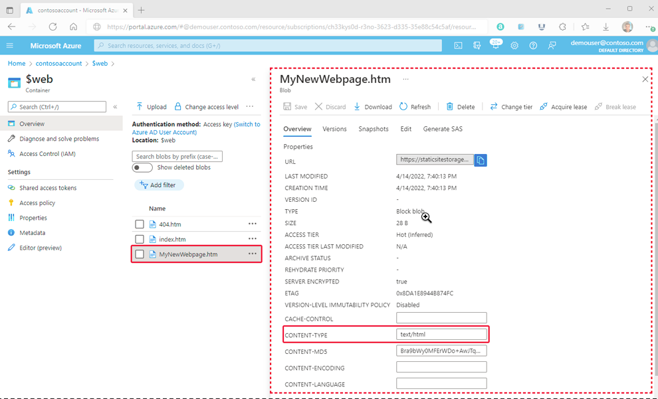Go to the contosoaccount breadcrumb

58,63
